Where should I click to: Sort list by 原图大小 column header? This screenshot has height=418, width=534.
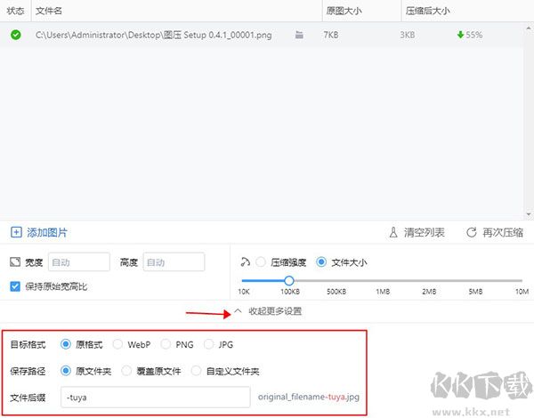[x=344, y=11]
